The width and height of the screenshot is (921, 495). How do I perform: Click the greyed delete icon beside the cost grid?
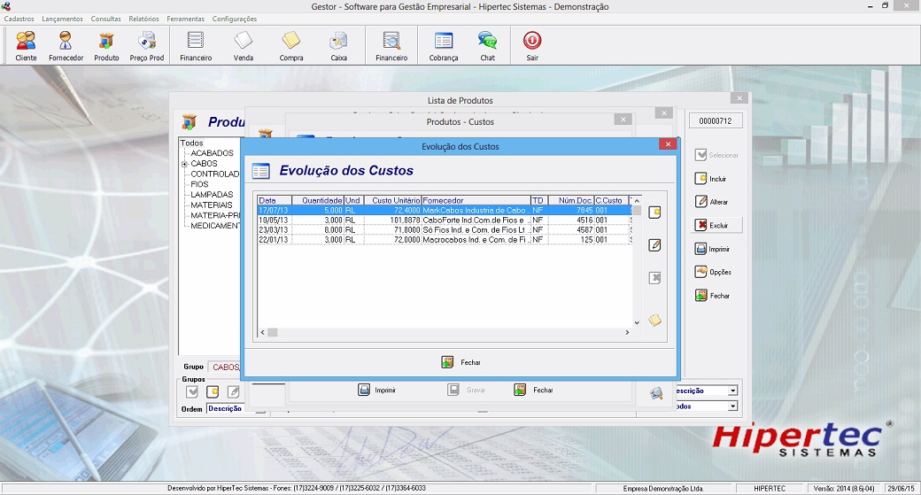click(x=654, y=278)
